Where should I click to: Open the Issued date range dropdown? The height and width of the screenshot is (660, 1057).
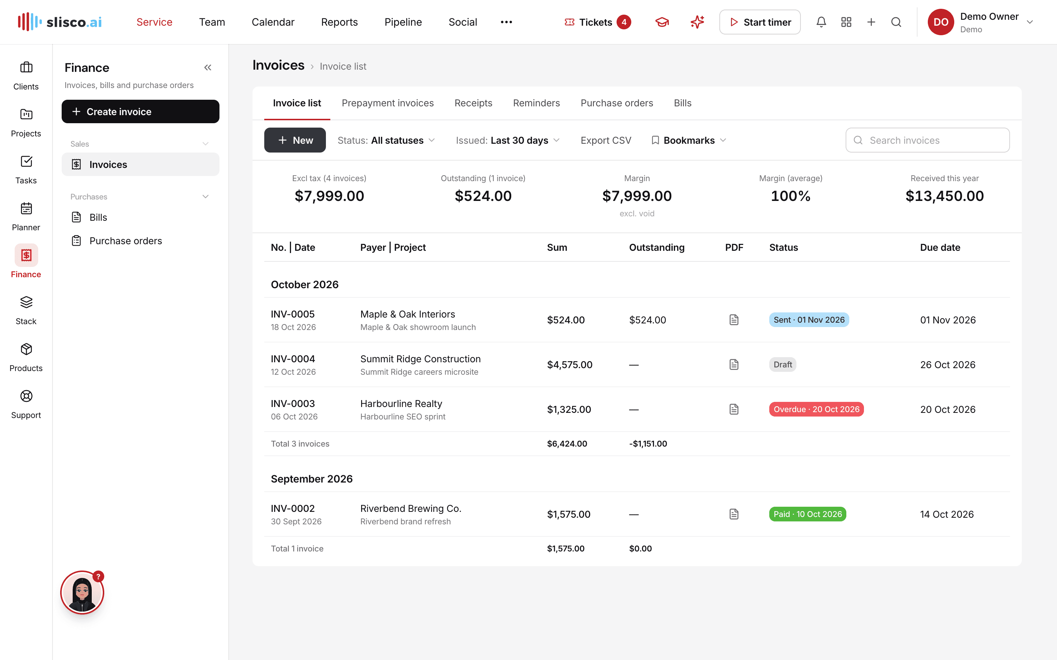click(508, 140)
